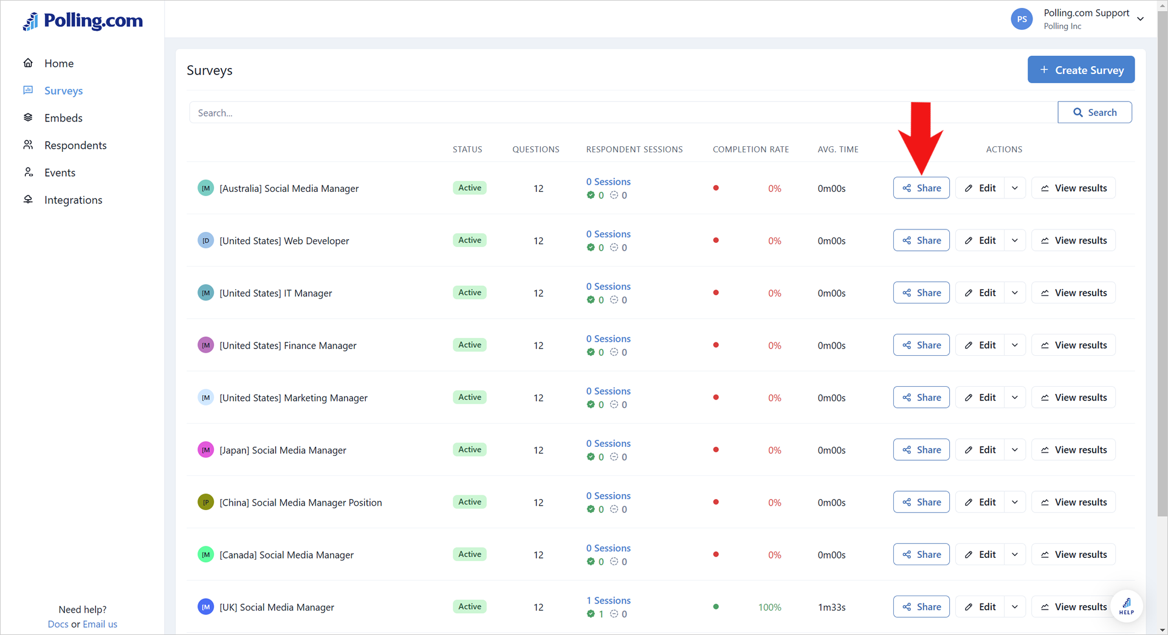Expand edit options for Finance Manager survey

point(1015,345)
